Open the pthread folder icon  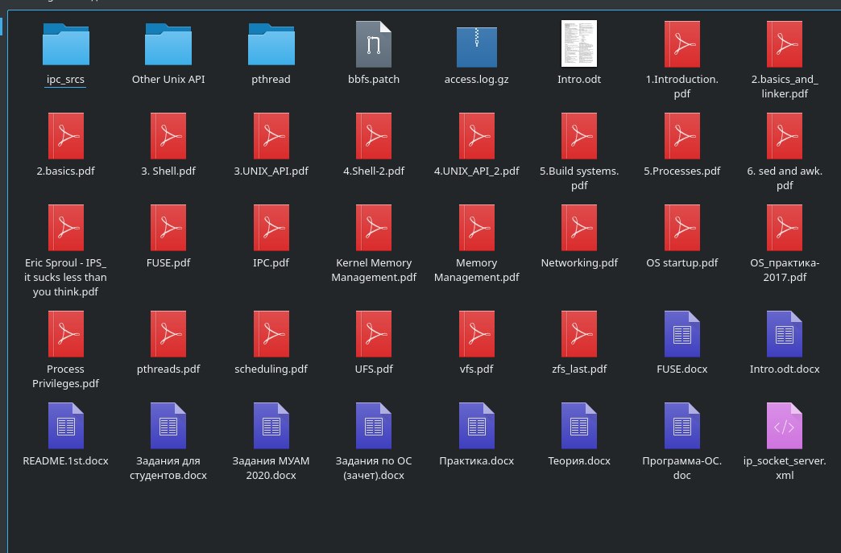[x=271, y=44]
